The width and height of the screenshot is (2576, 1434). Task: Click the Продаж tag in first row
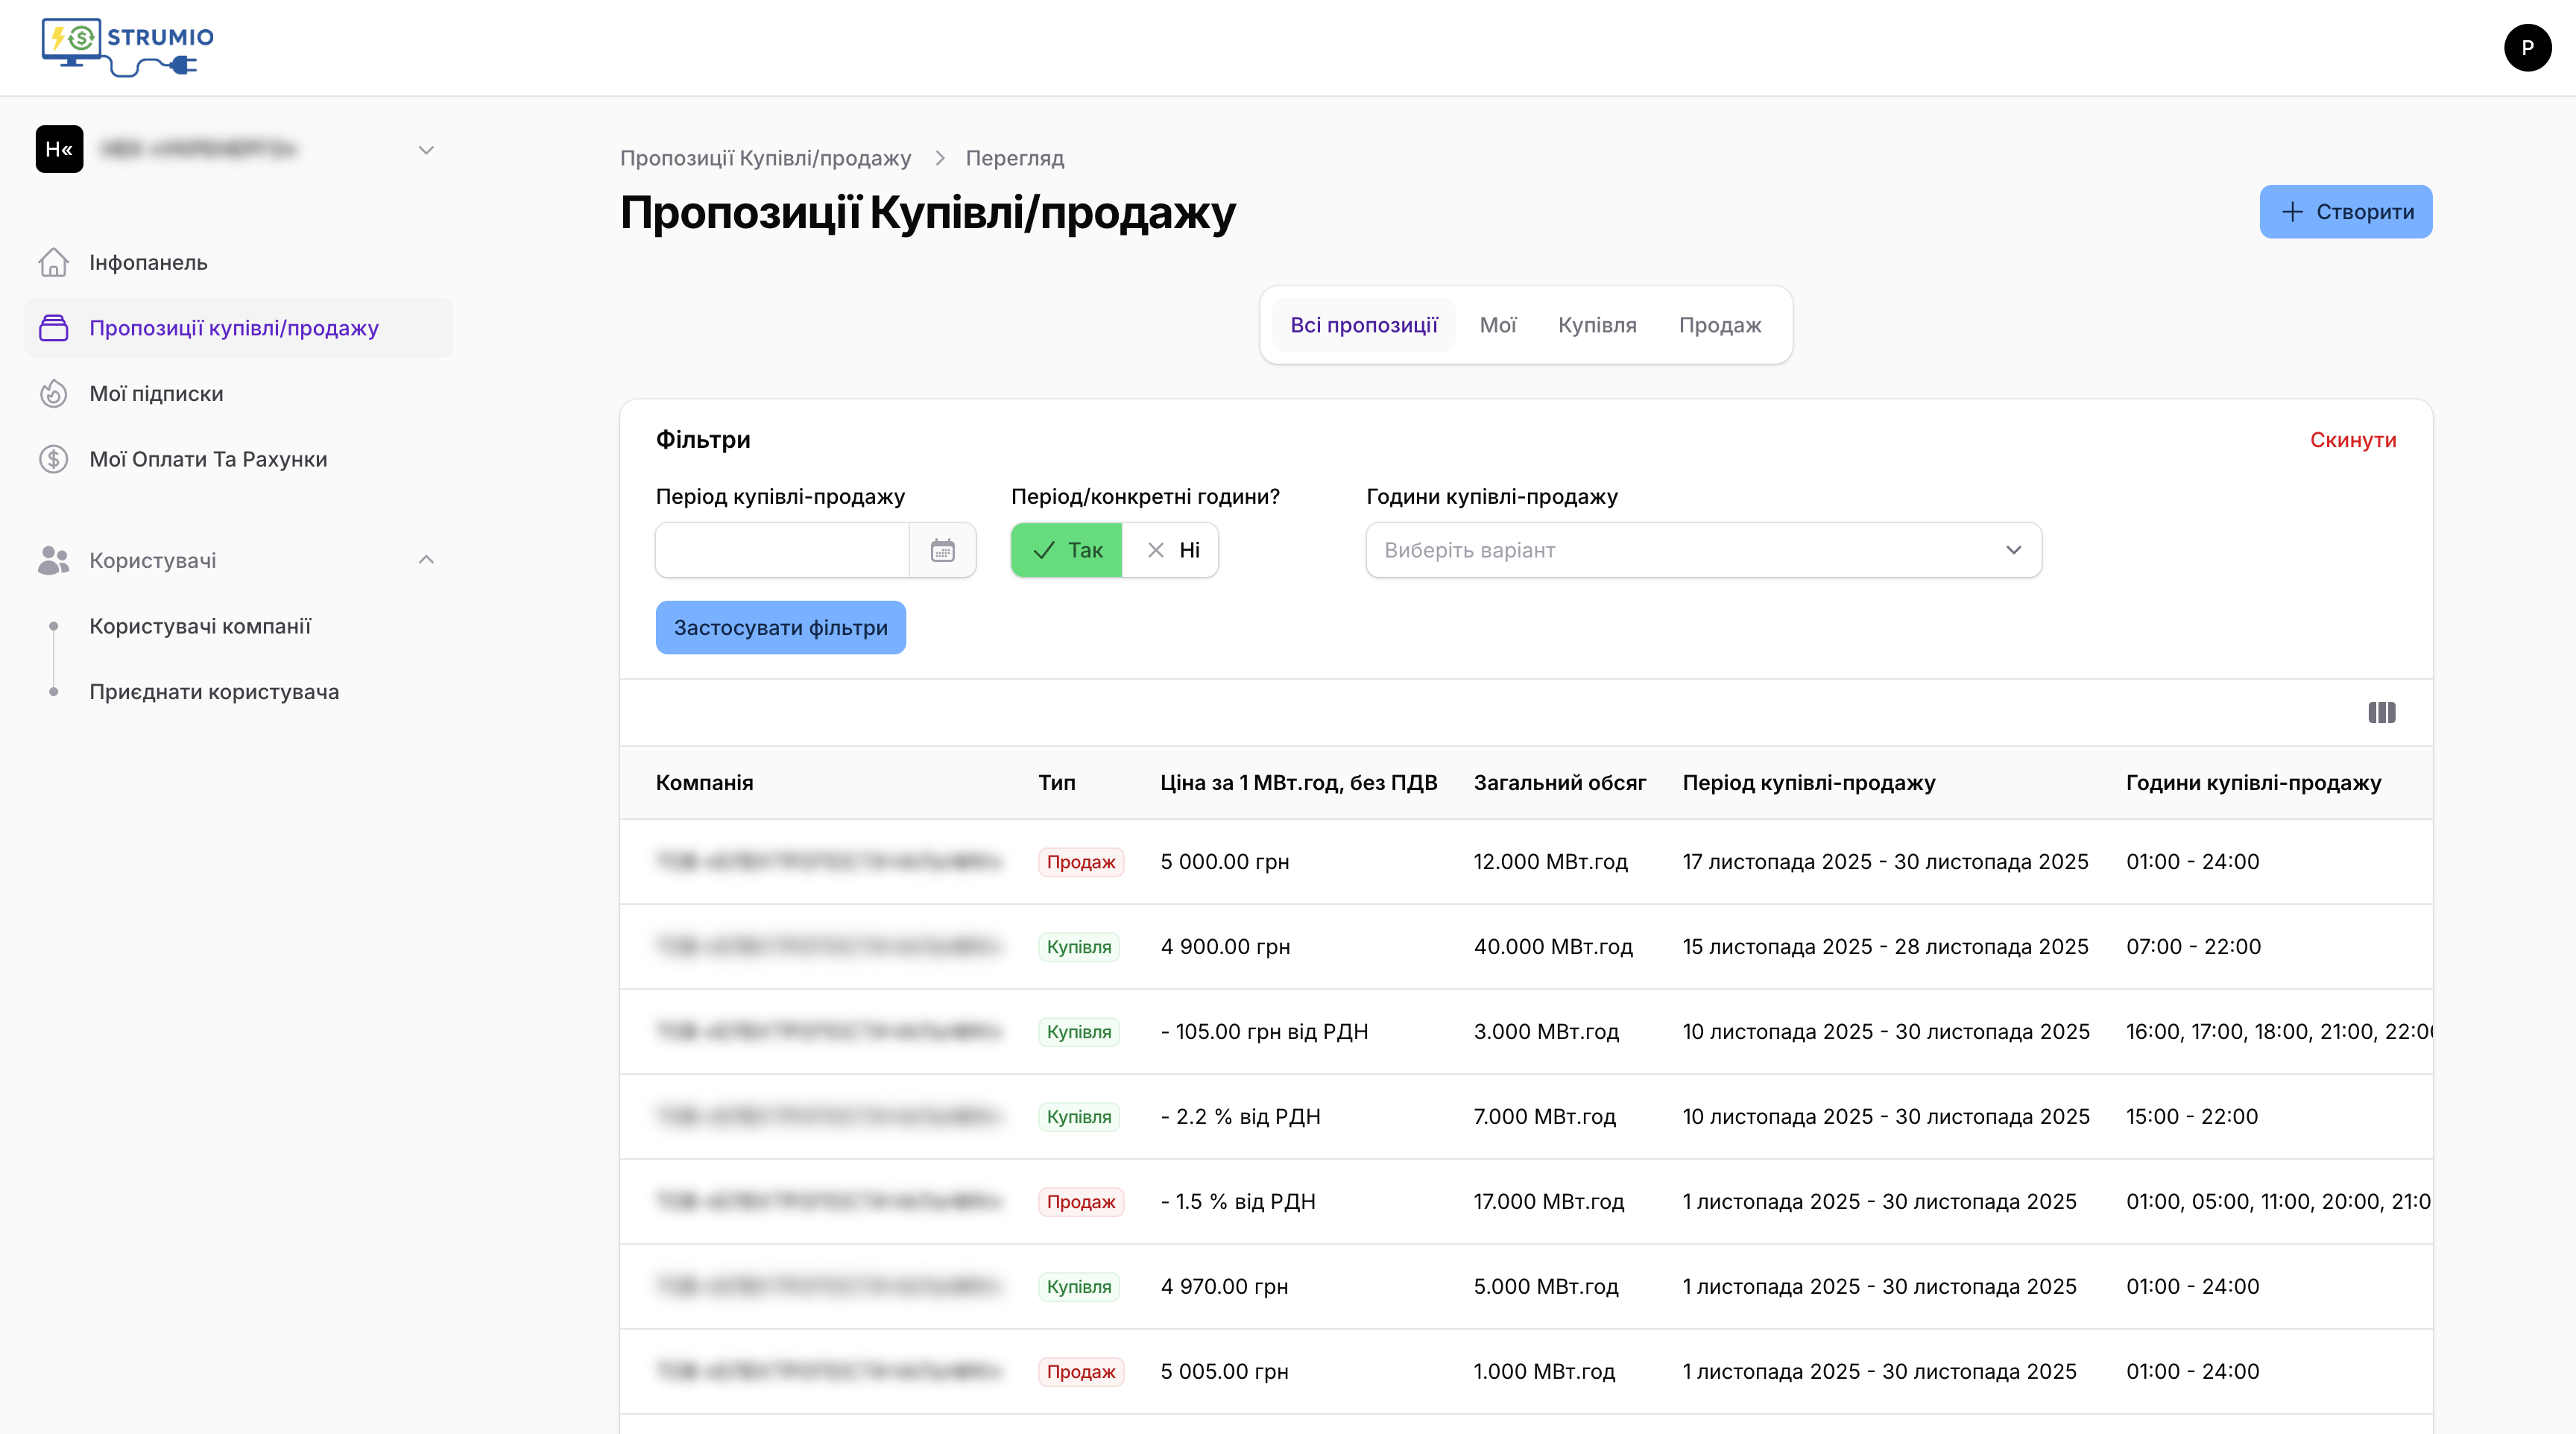1080,862
